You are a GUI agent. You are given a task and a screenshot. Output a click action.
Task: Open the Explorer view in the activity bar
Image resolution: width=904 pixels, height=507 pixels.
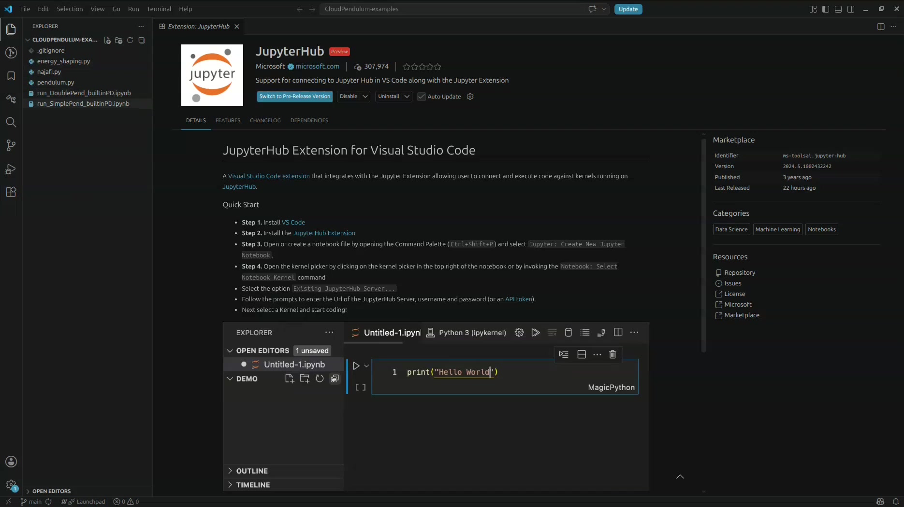[x=11, y=29]
